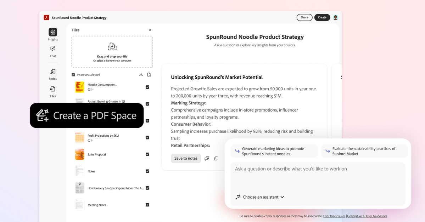Open the Generative AI User Guidelines link
425x222 pixels.
pyautogui.click(x=367, y=216)
